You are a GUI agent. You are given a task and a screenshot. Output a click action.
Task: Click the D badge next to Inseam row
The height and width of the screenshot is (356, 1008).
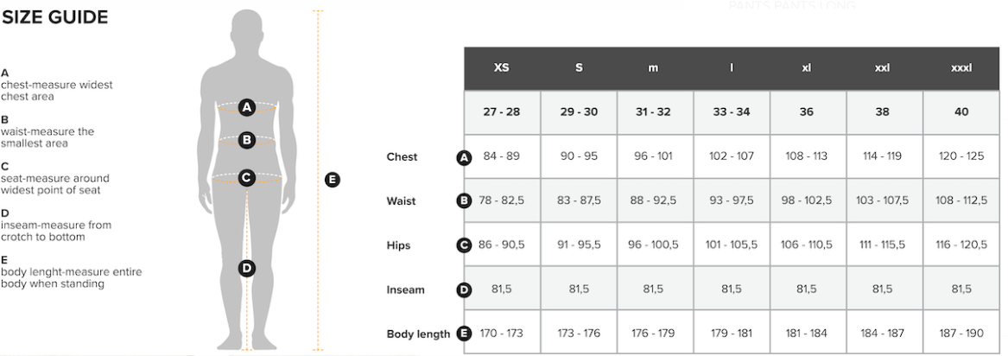tap(464, 290)
